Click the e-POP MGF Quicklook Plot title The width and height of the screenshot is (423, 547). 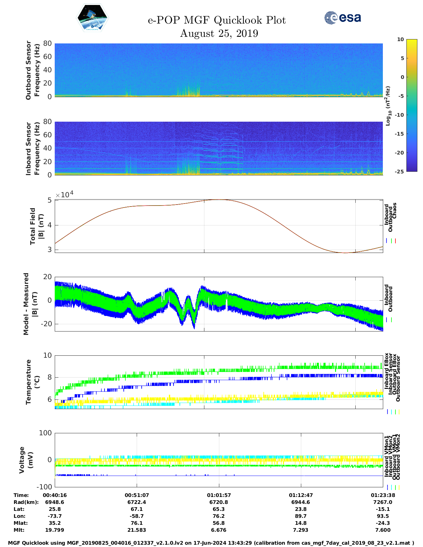pyautogui.click(x=217, y=20)
